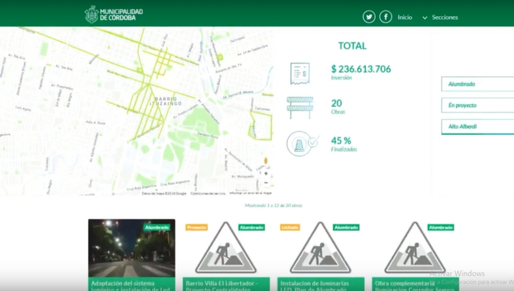Viewport: 514px width, 291px height.
Task: Open the En proyecto status dropdown
Action: click(477, 105)
